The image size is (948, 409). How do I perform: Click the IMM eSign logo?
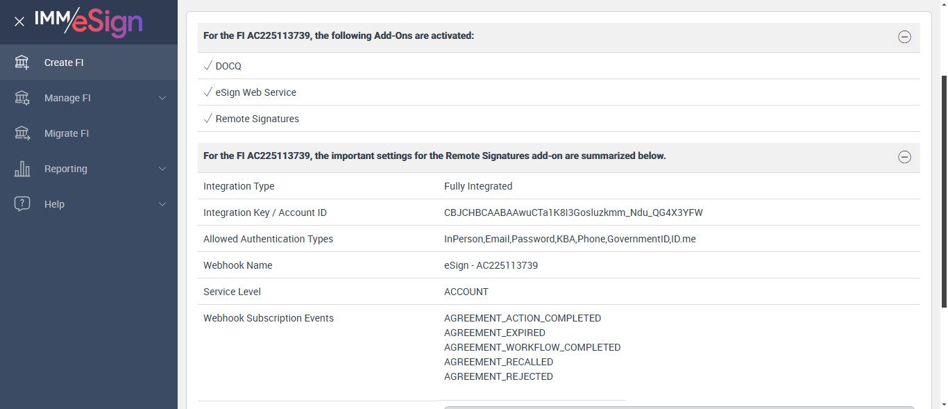click(88, 21)
